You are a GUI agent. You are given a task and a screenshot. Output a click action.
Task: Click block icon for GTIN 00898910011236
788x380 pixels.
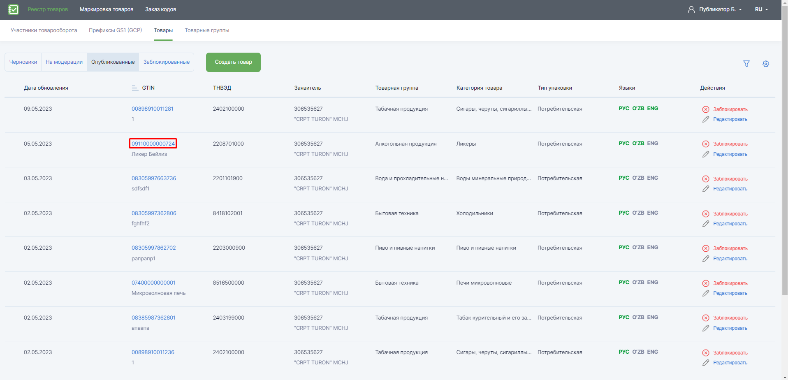706,353
